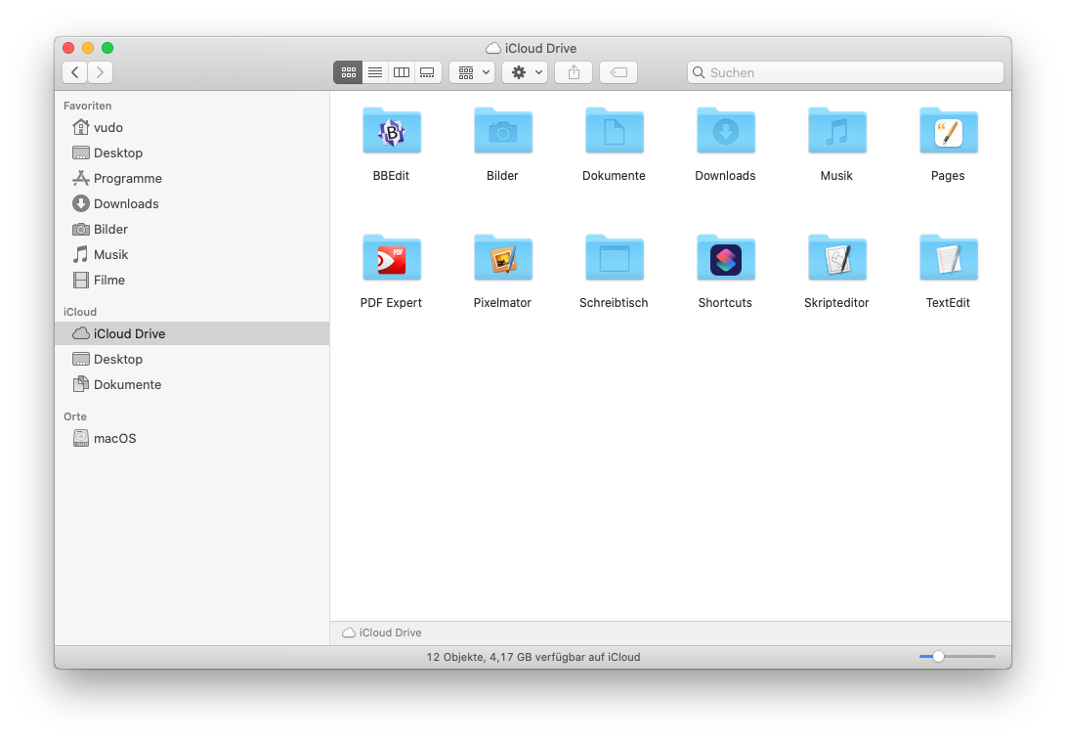Go forward with the right arrow button
This screenshot has width=1066, height=741.
coord(100,72)
